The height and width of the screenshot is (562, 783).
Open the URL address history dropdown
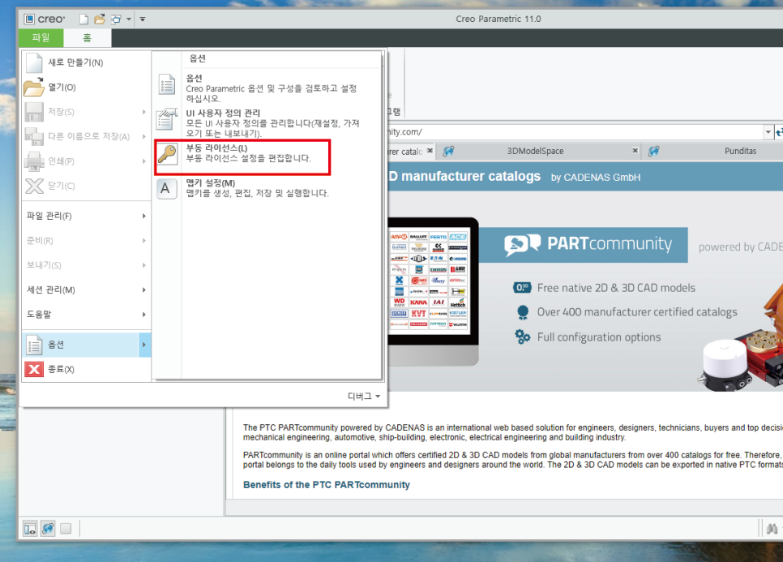(x=768, y=132)
